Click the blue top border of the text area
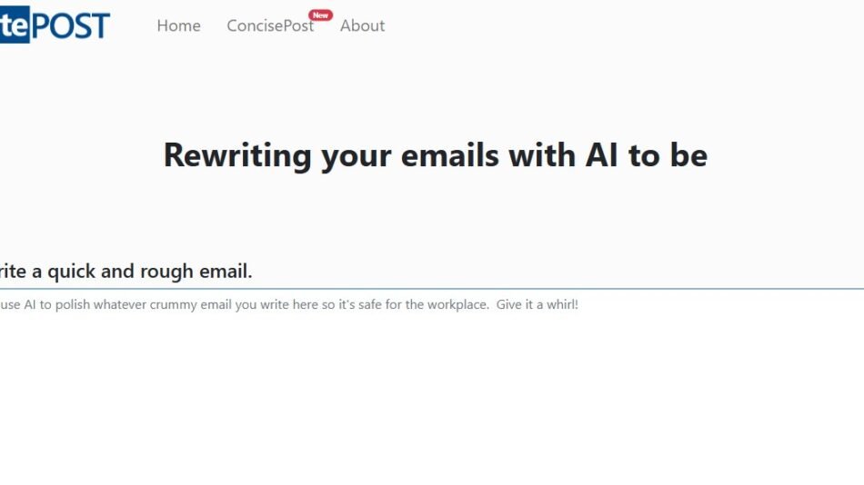Viewport: 864px width, 485px height. [x=432, y=289]
